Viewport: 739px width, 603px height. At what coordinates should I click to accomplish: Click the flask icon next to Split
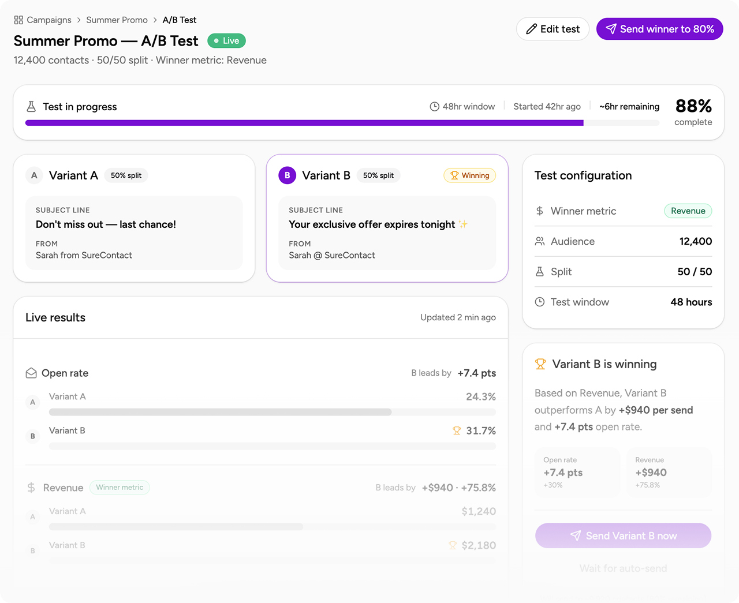point(540,272)
